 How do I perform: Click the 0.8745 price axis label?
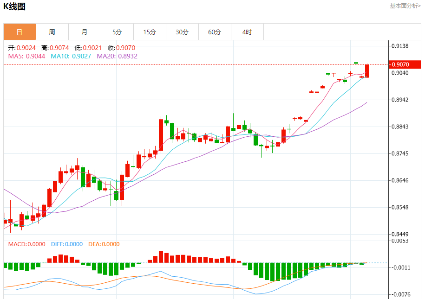[400, 153]
